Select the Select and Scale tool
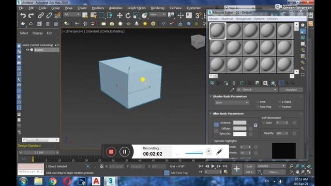Screen dimensions: 331x186 pos(137,16)
